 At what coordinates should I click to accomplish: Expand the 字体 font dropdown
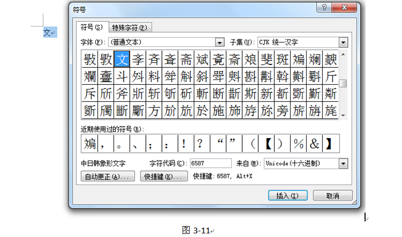point(220,42)
